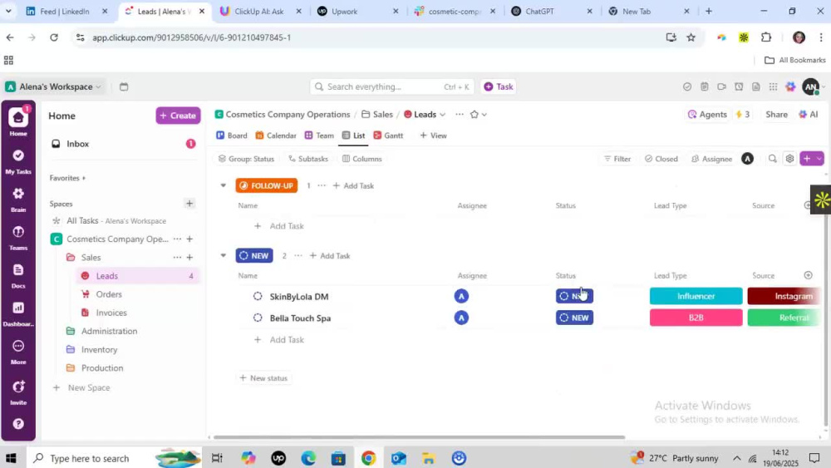Switch to the Calendar view tab
The height and width of the screenshot is (468, 831).
coord(276,135)
